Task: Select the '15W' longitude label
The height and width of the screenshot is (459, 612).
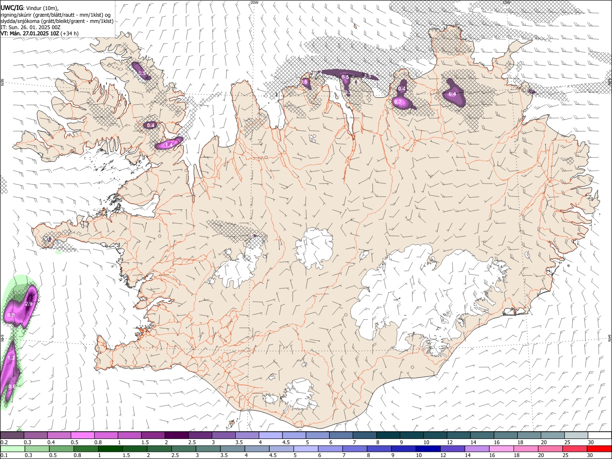Action: point(506,2)
